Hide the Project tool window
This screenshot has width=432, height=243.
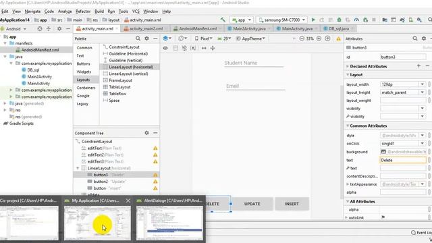tap(67, 28)
